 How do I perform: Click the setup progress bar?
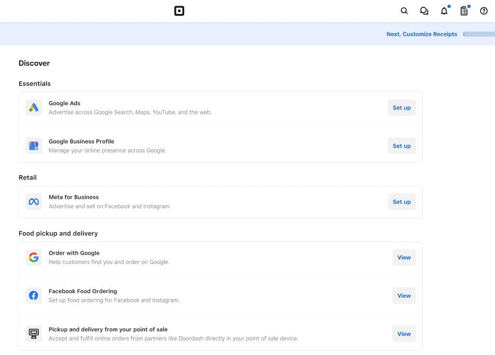[479, 34]
